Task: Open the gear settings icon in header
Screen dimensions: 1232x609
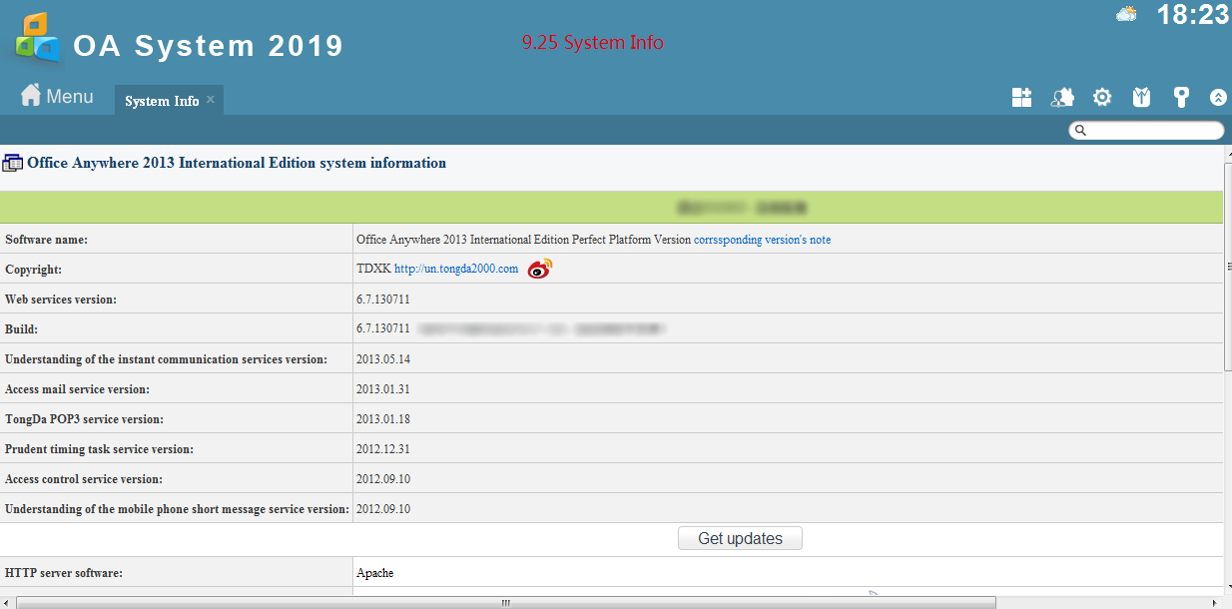Action: click(x=1102, y=97)
